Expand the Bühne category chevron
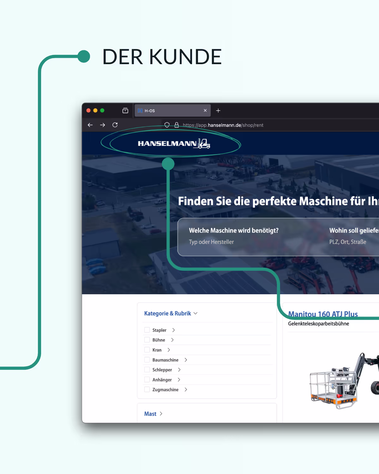Viewport: 379px width, 474px height. tap(172, 340)
